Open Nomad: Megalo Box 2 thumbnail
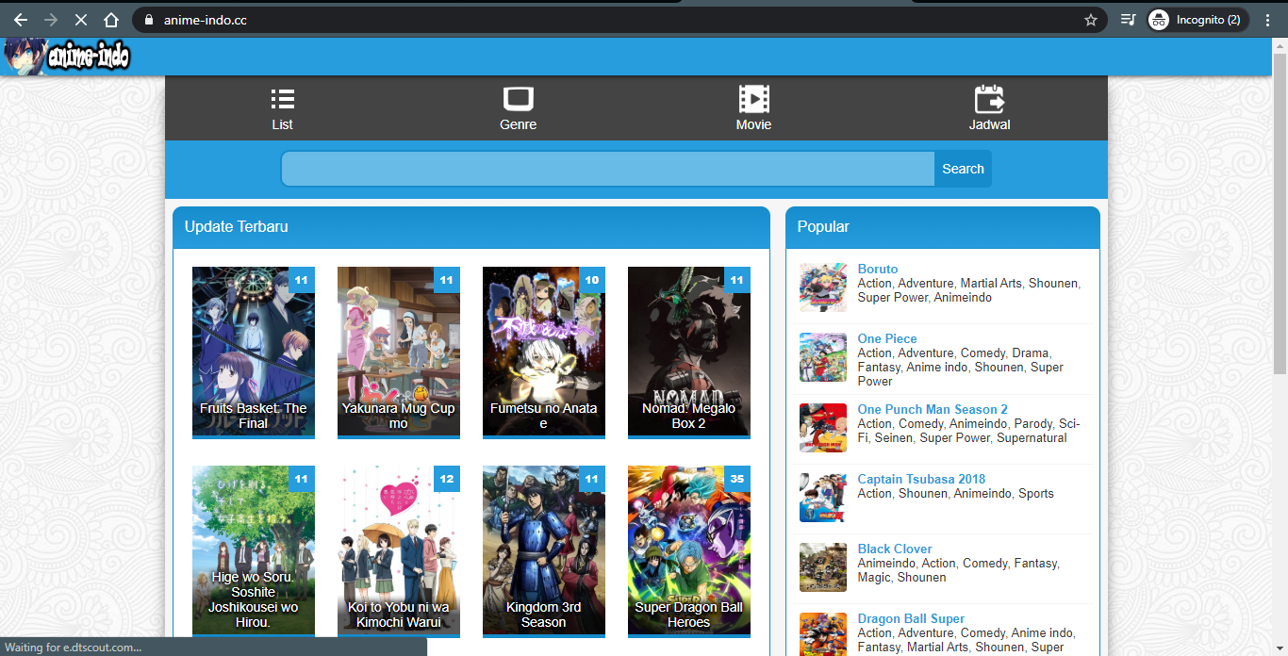Image resolution: width=1288 pixels, height=656 pixels. coord(689,353)
